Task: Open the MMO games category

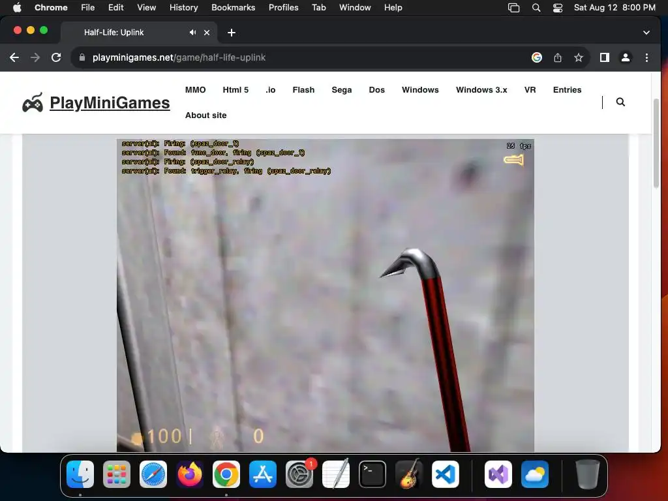Action: pos(196,90)
